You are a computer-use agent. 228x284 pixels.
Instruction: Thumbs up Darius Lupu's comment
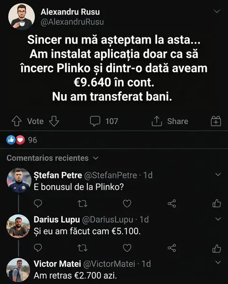coord(217,248)
